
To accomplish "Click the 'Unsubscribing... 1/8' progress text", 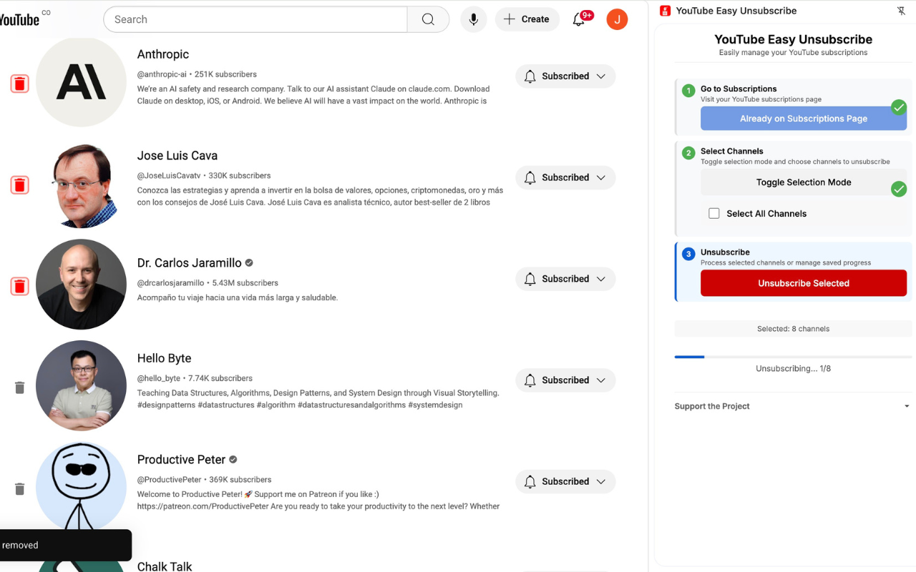I will coord(793,369).
